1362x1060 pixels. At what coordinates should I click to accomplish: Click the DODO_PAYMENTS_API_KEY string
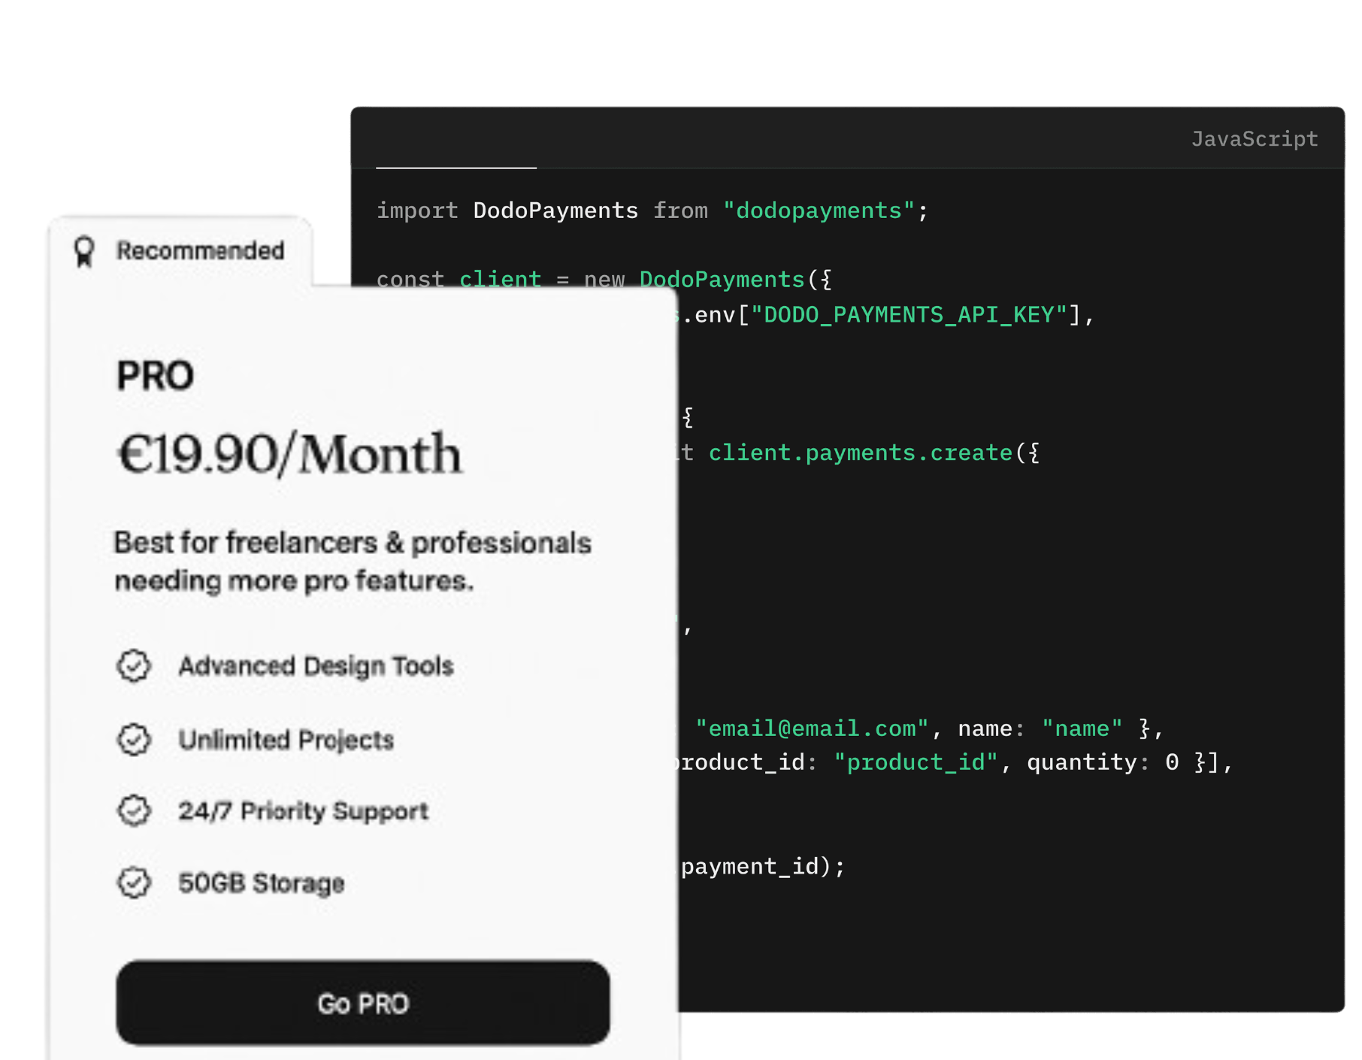click(x=910, y=315)
